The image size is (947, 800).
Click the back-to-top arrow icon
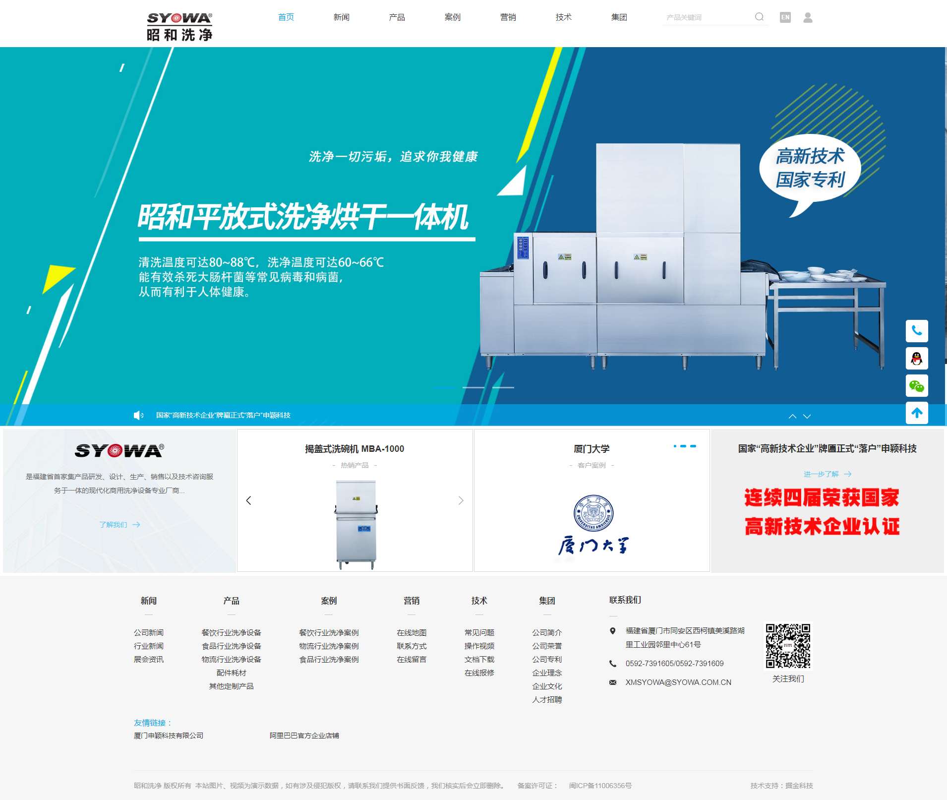917,413
